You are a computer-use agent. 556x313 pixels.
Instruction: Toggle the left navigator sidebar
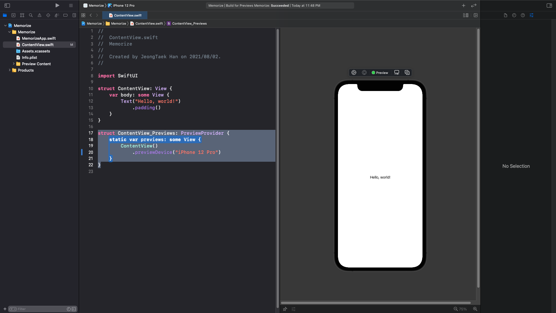coord(7,6)
